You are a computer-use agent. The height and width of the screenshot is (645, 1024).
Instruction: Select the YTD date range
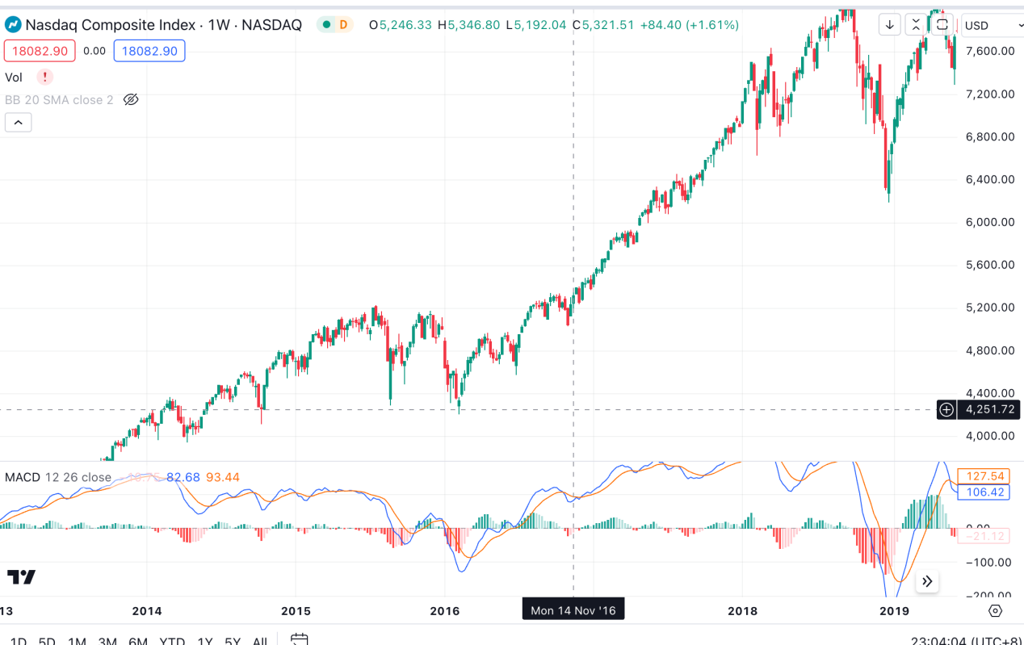pyautogui.click(x=171, y=641)
